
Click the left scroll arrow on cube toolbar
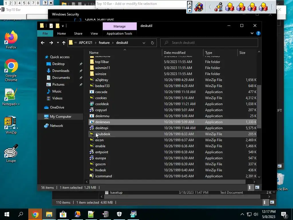[210, 7]
